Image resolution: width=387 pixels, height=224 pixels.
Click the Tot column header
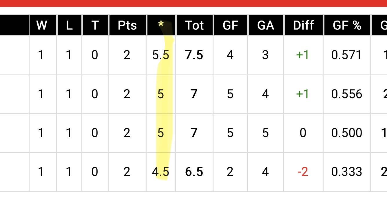point(194,26)
